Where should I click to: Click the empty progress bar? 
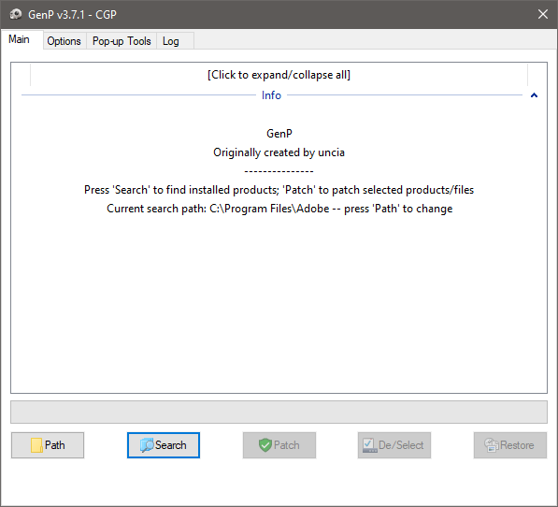click(x=279, y=412)
